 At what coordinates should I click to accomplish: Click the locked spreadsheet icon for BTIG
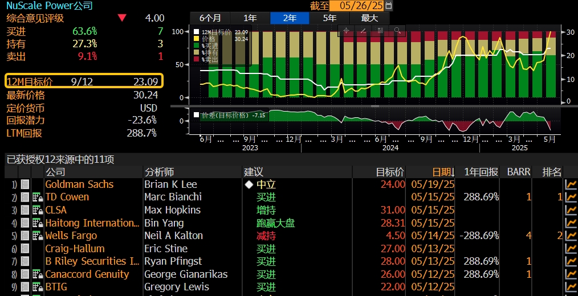coord(38,287)
